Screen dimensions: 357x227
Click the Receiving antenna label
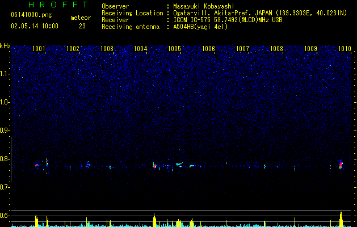pyautogui.click(x=131, y=27)
